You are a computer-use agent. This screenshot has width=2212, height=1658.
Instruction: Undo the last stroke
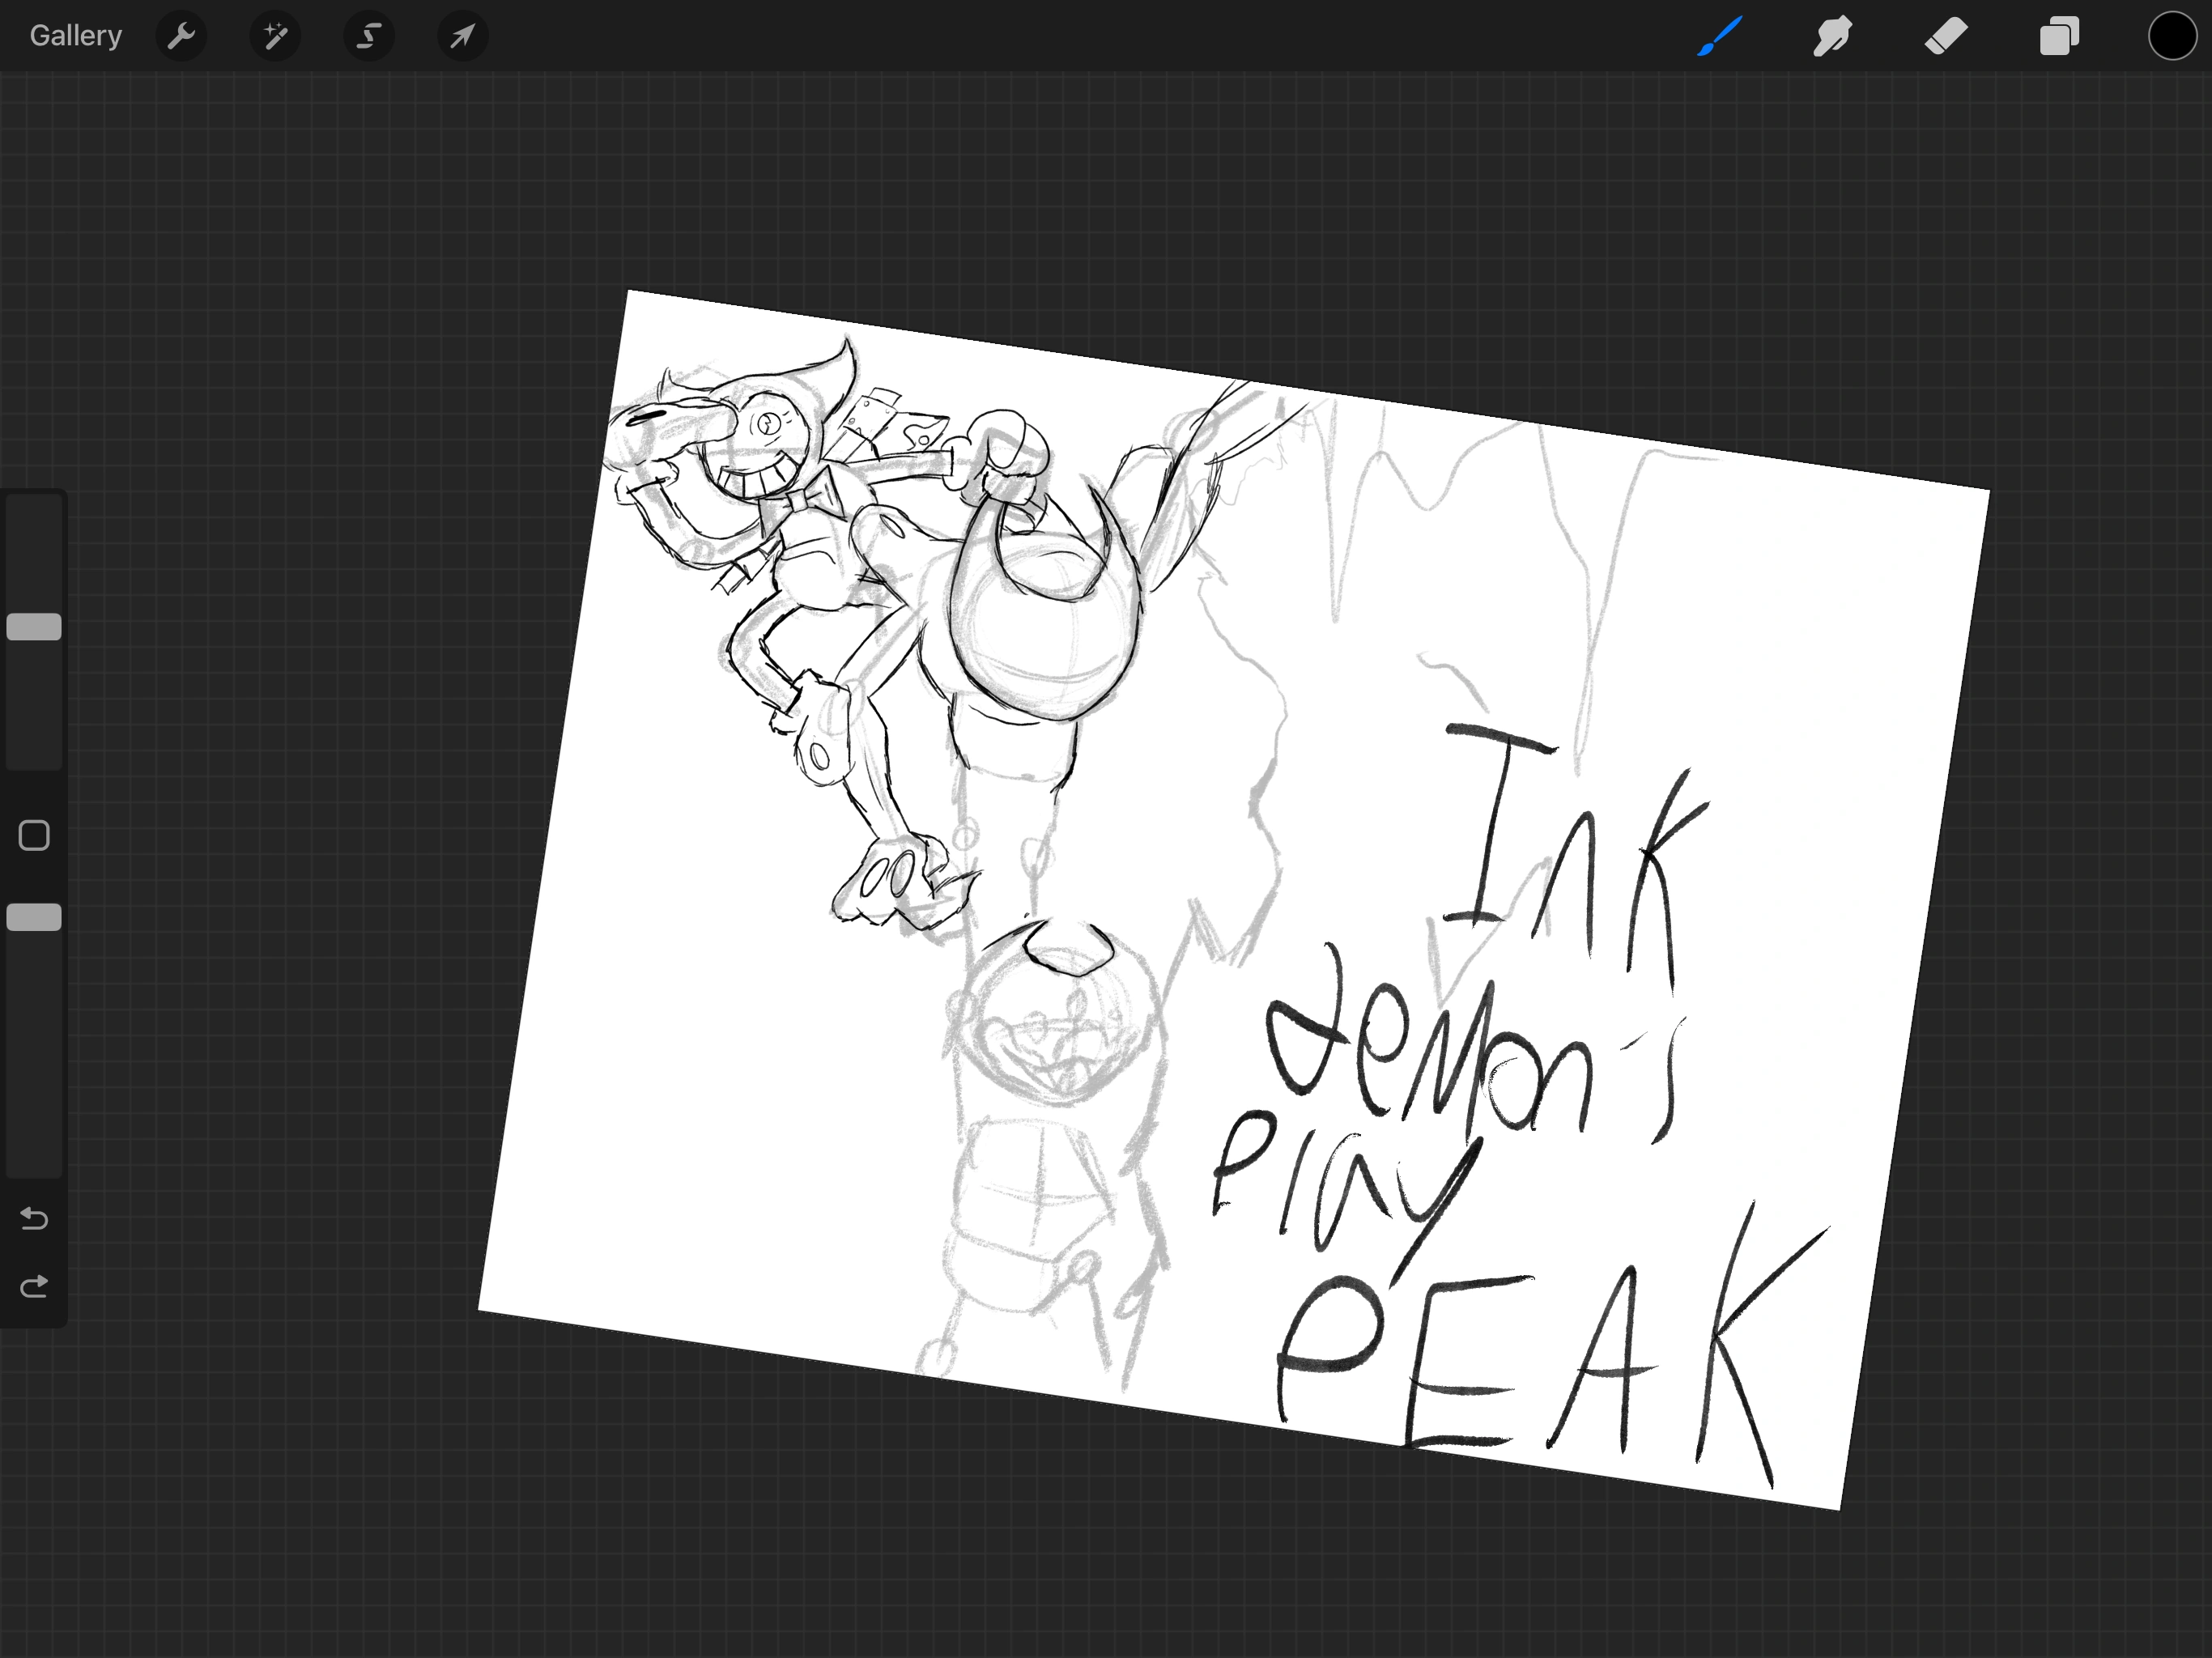tap(33, 1219)
